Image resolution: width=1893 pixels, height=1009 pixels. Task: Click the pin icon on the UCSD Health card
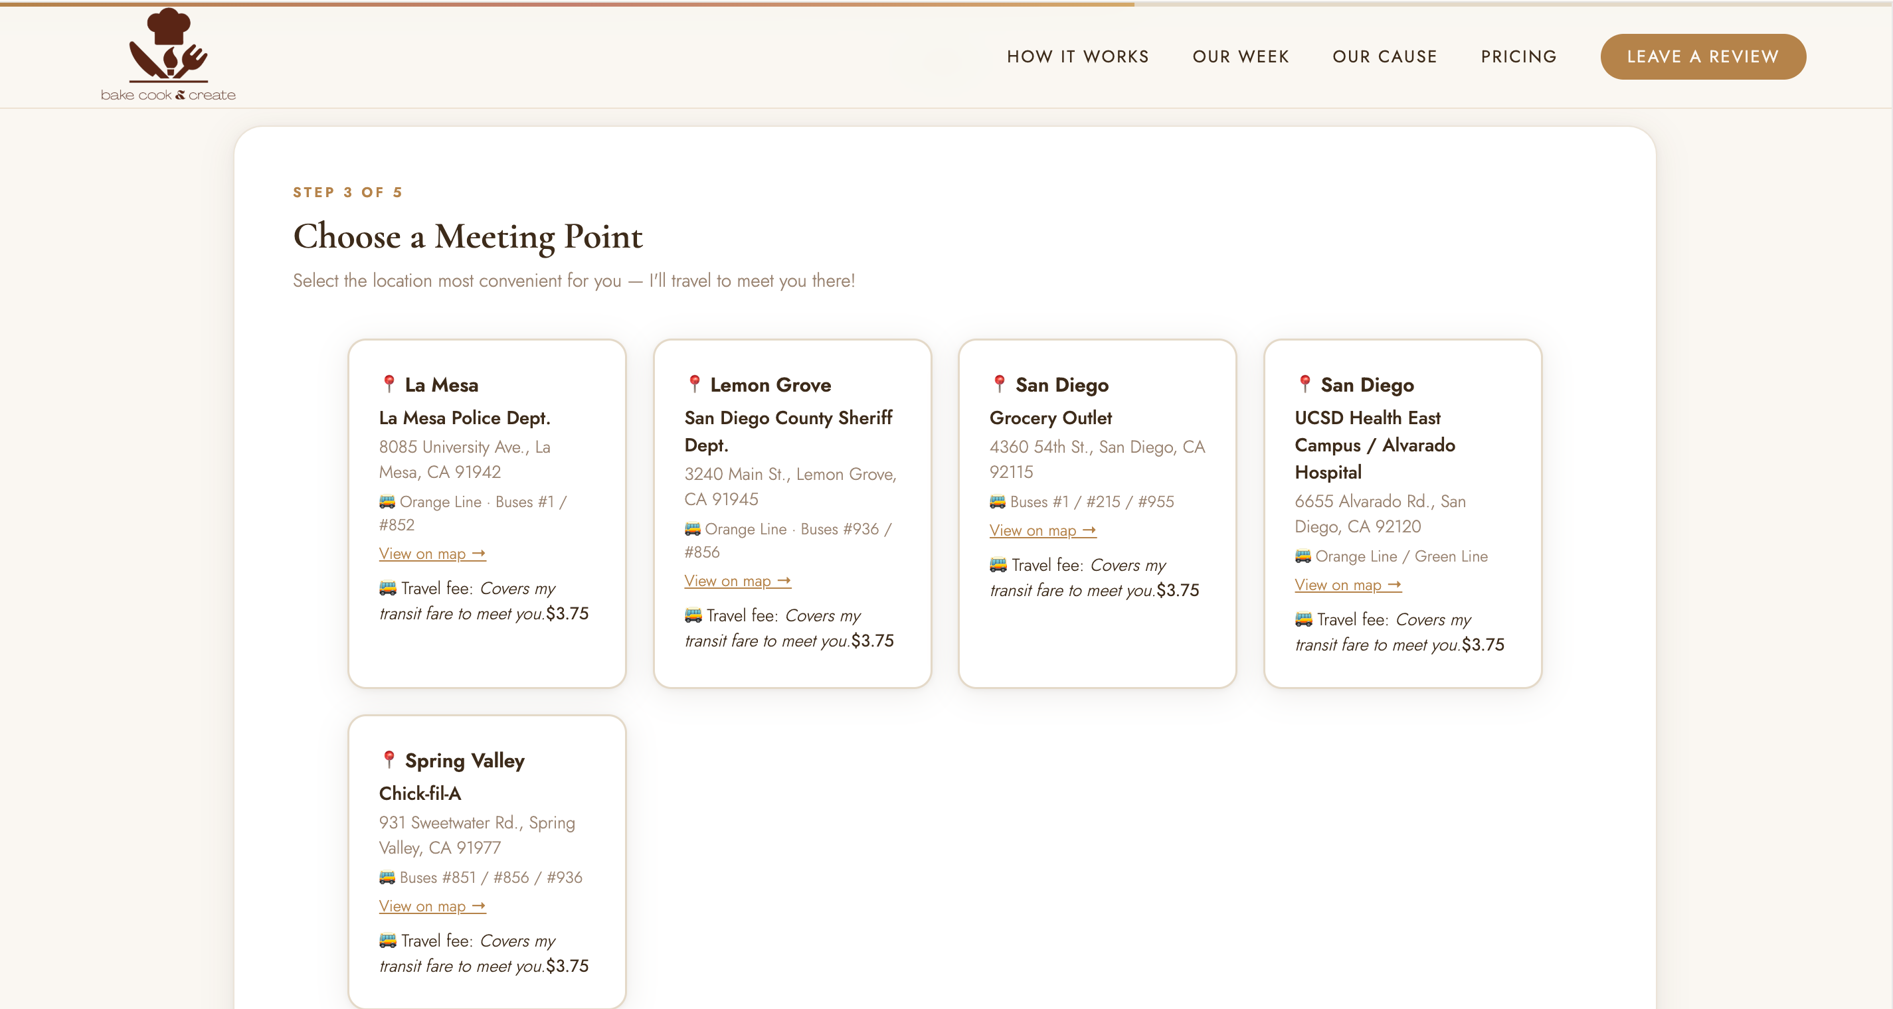[x=1305, y=383]
